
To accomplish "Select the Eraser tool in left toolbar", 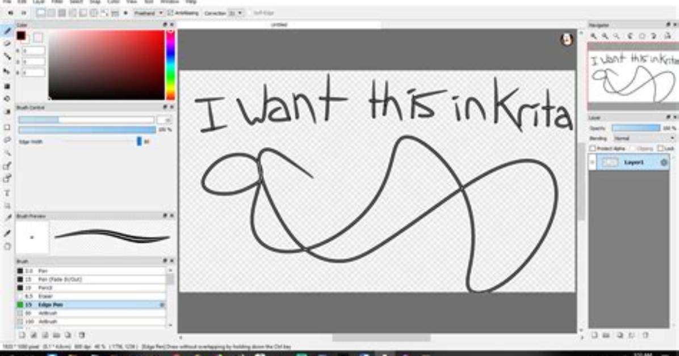I will pos(7,44).
